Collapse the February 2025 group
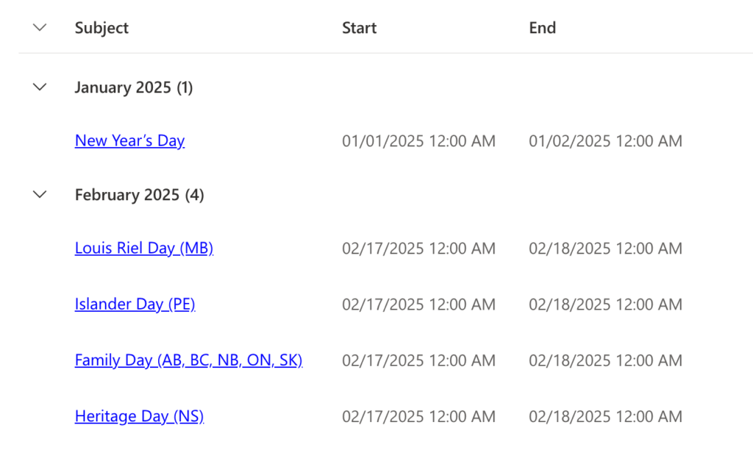Viewport: 753px width, 453px height. click(39, 194)
